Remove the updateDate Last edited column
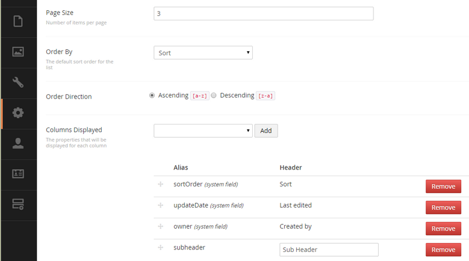469x261 pixels. [443, 207]
